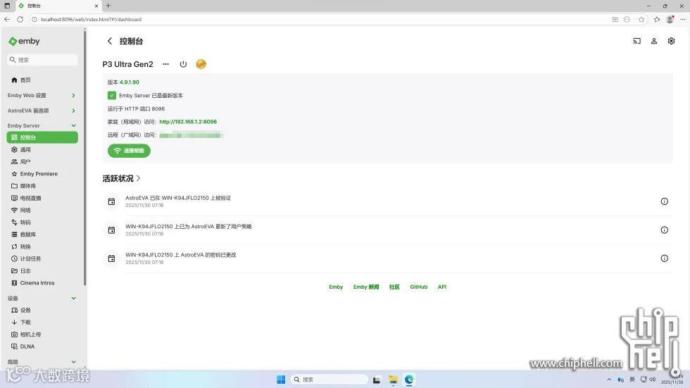Open 日志 in sidebar
The image size is (690, 388).
pyautogui.click(x=42, y=270)
